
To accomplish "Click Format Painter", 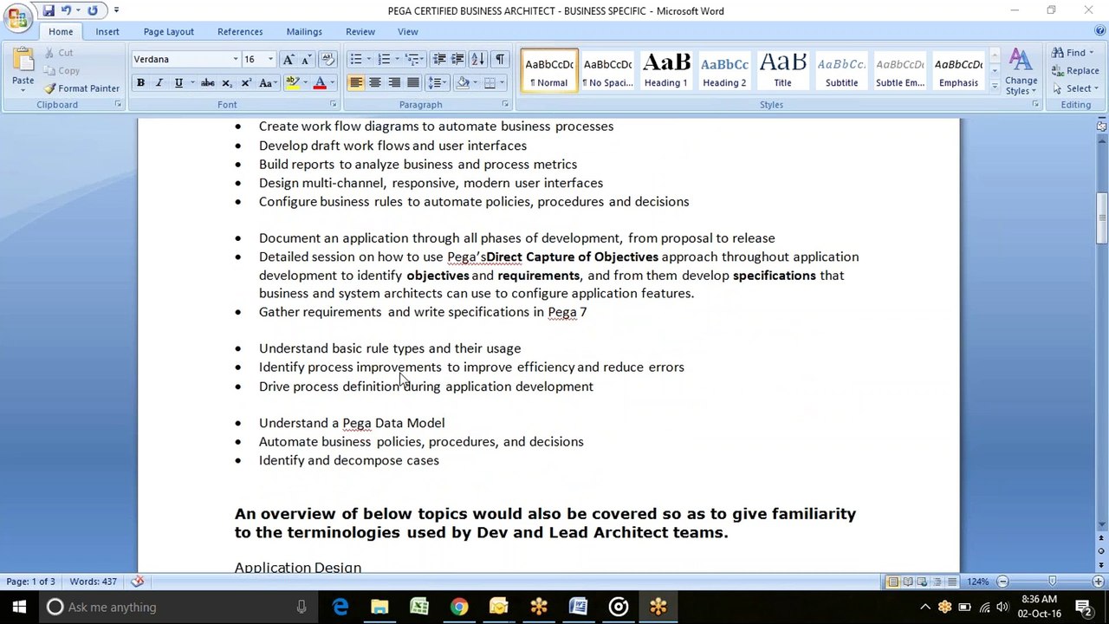I will tap(82, 88).
